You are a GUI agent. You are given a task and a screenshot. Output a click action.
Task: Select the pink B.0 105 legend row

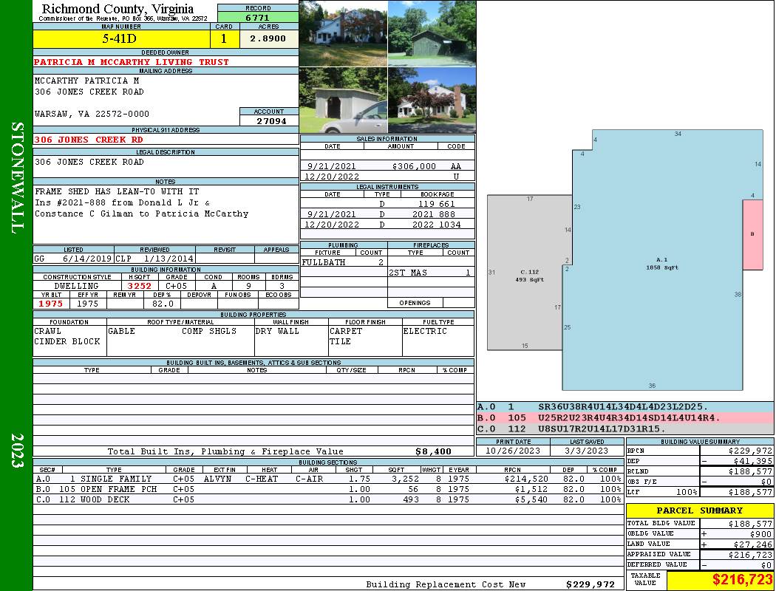(x=624, y=417)
